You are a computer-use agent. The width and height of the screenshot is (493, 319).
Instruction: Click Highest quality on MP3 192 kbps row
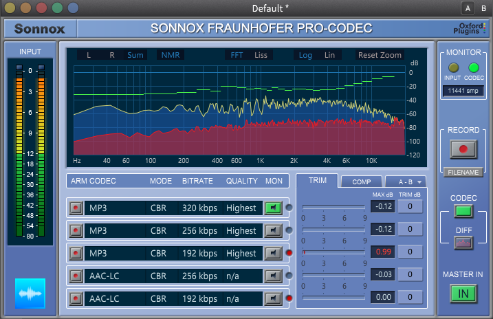(243, 253)
